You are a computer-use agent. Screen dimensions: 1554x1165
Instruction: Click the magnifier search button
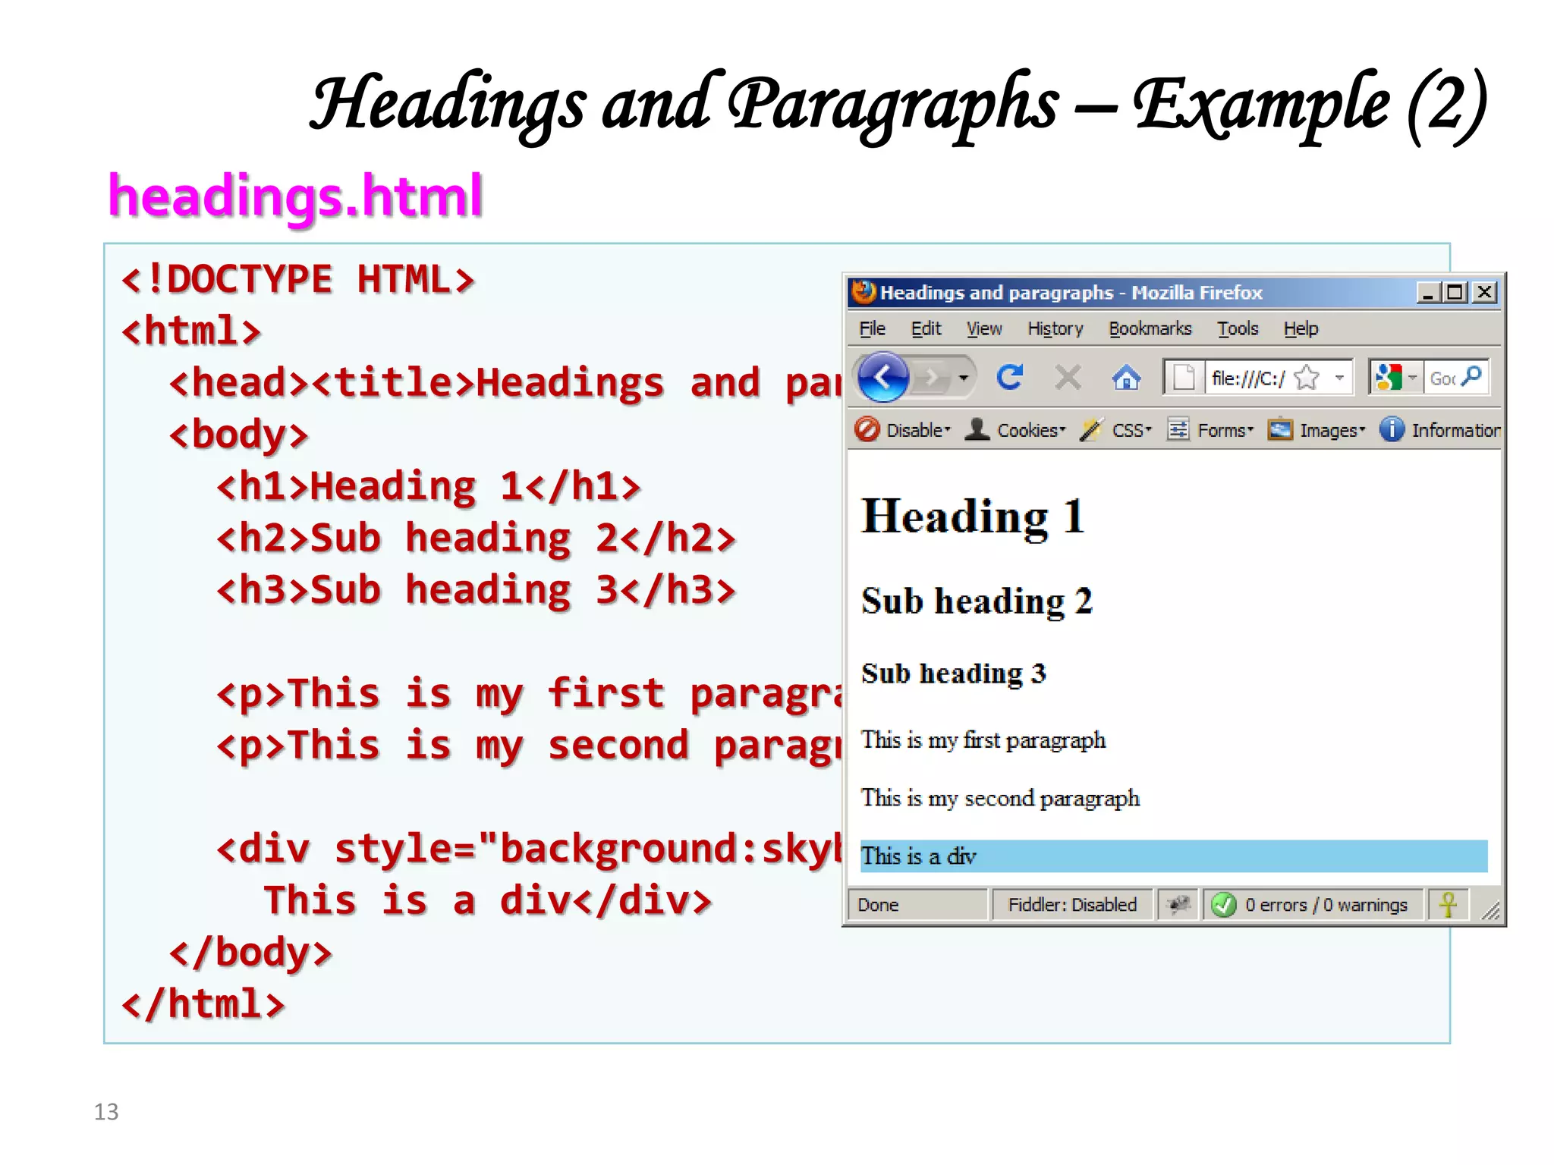(x=1472, y=375)
